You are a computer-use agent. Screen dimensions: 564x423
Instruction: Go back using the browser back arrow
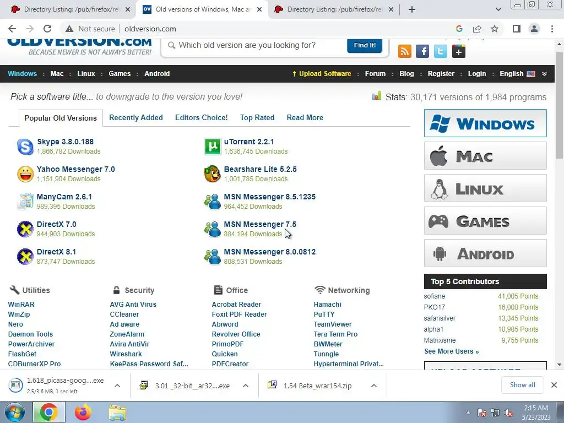(x=12, y=29)
